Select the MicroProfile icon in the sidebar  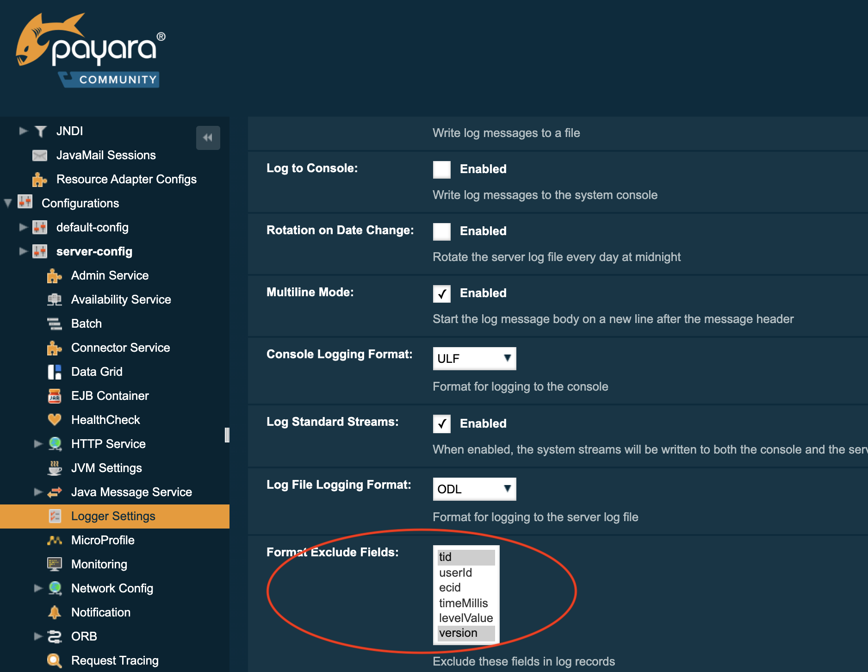[55, 540]
